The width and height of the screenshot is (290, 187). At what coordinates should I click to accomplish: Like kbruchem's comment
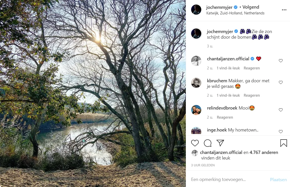281,83
